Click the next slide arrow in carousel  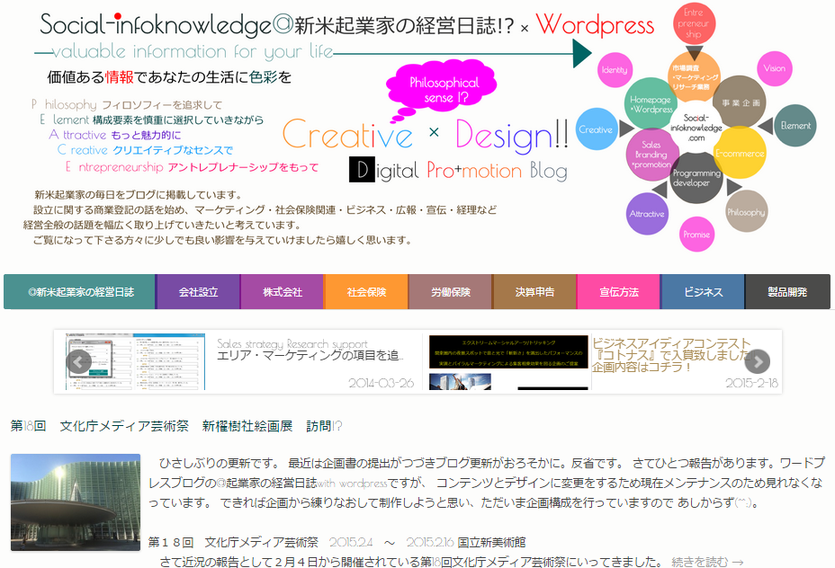pos(758,362)
